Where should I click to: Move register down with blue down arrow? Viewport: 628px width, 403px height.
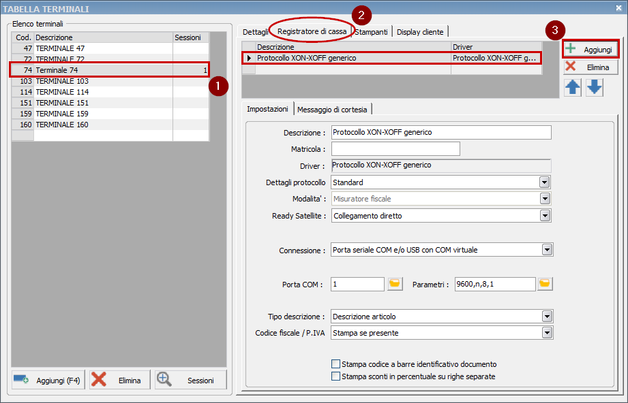pyautogui.click(x=590, y=86)
